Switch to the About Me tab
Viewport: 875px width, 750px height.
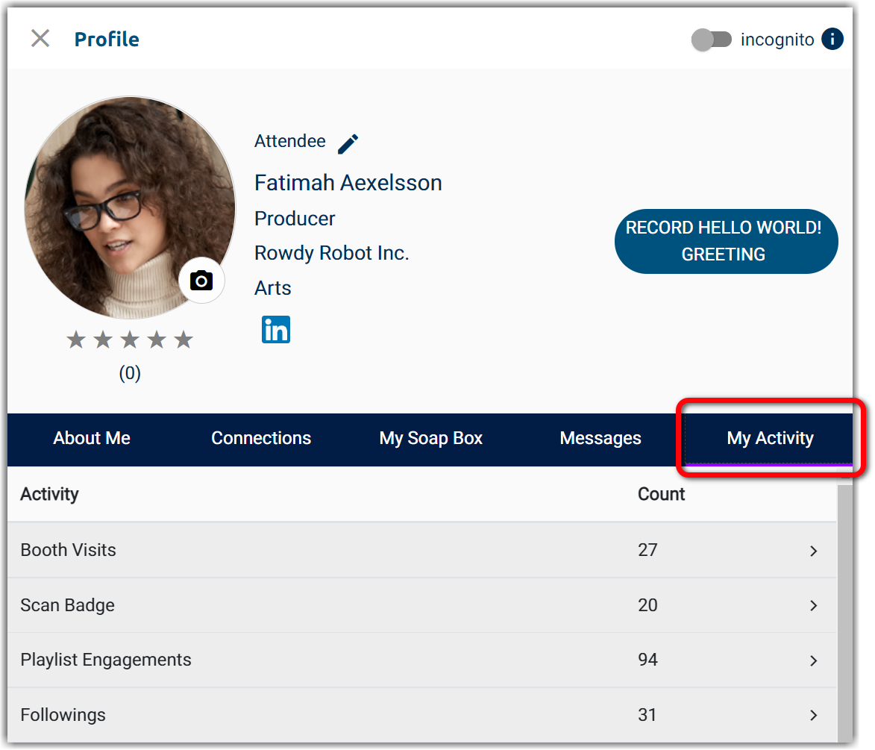(92, 439)
